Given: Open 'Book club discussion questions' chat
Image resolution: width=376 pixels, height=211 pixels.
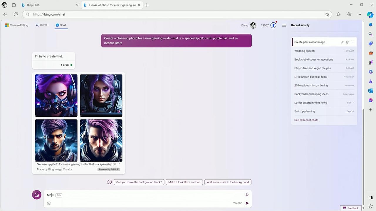Looking at the screenshot, I should [324, 59].
